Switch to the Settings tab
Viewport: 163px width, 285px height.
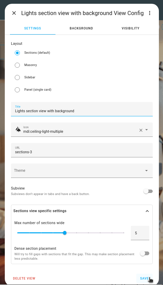[33, 28]
